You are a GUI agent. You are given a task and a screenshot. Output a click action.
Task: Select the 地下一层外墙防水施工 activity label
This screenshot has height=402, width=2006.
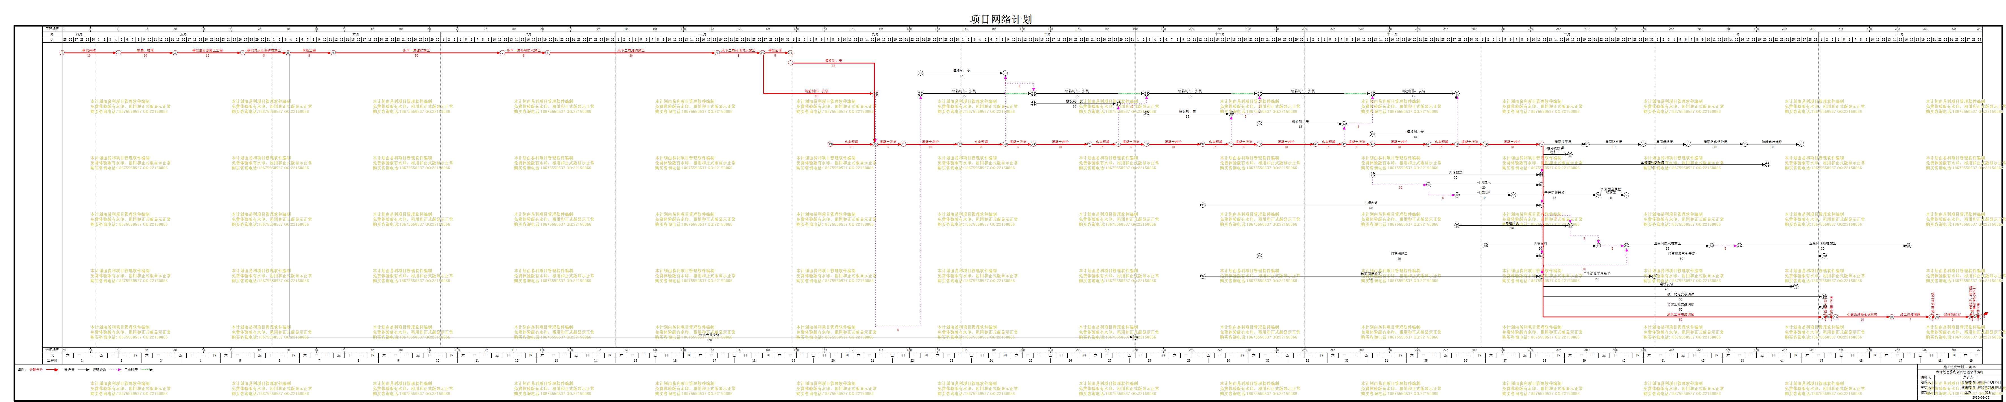[524, 50]
